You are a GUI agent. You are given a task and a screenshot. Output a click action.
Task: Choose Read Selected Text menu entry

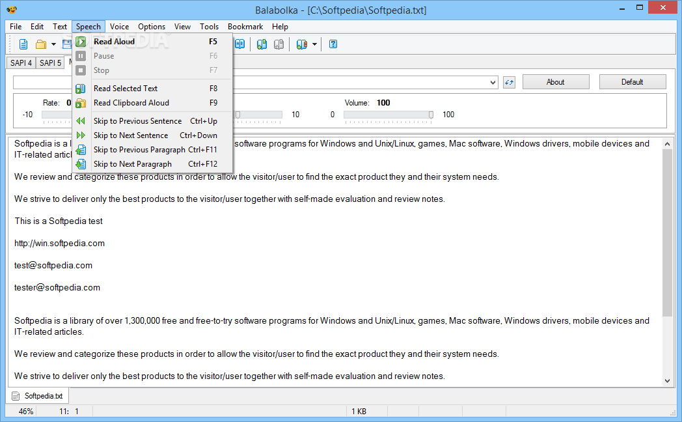153,89
